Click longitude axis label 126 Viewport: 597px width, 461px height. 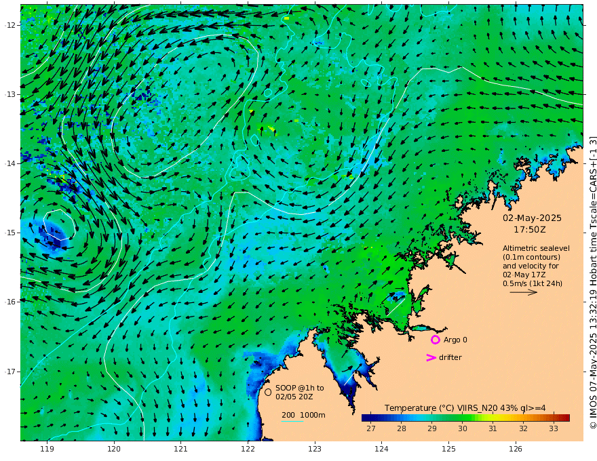(x=516, y=449)
